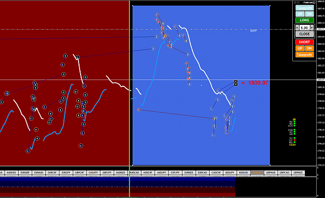Switch to the NZDJPY symbol tab
Image resolution: width=325 pixels, height=198 pixels.
click(x=230, y=173)
